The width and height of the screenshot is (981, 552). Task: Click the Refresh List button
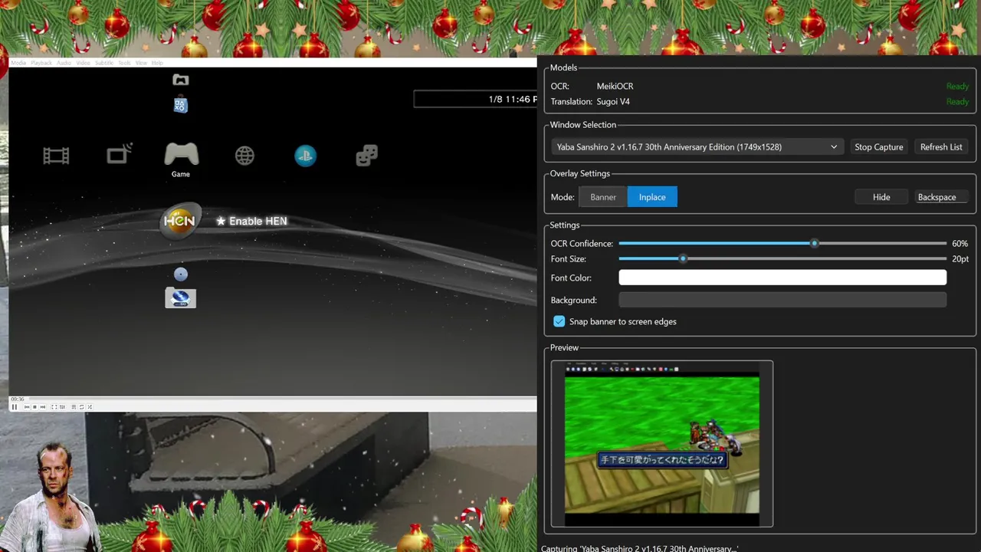pos(941,146)
